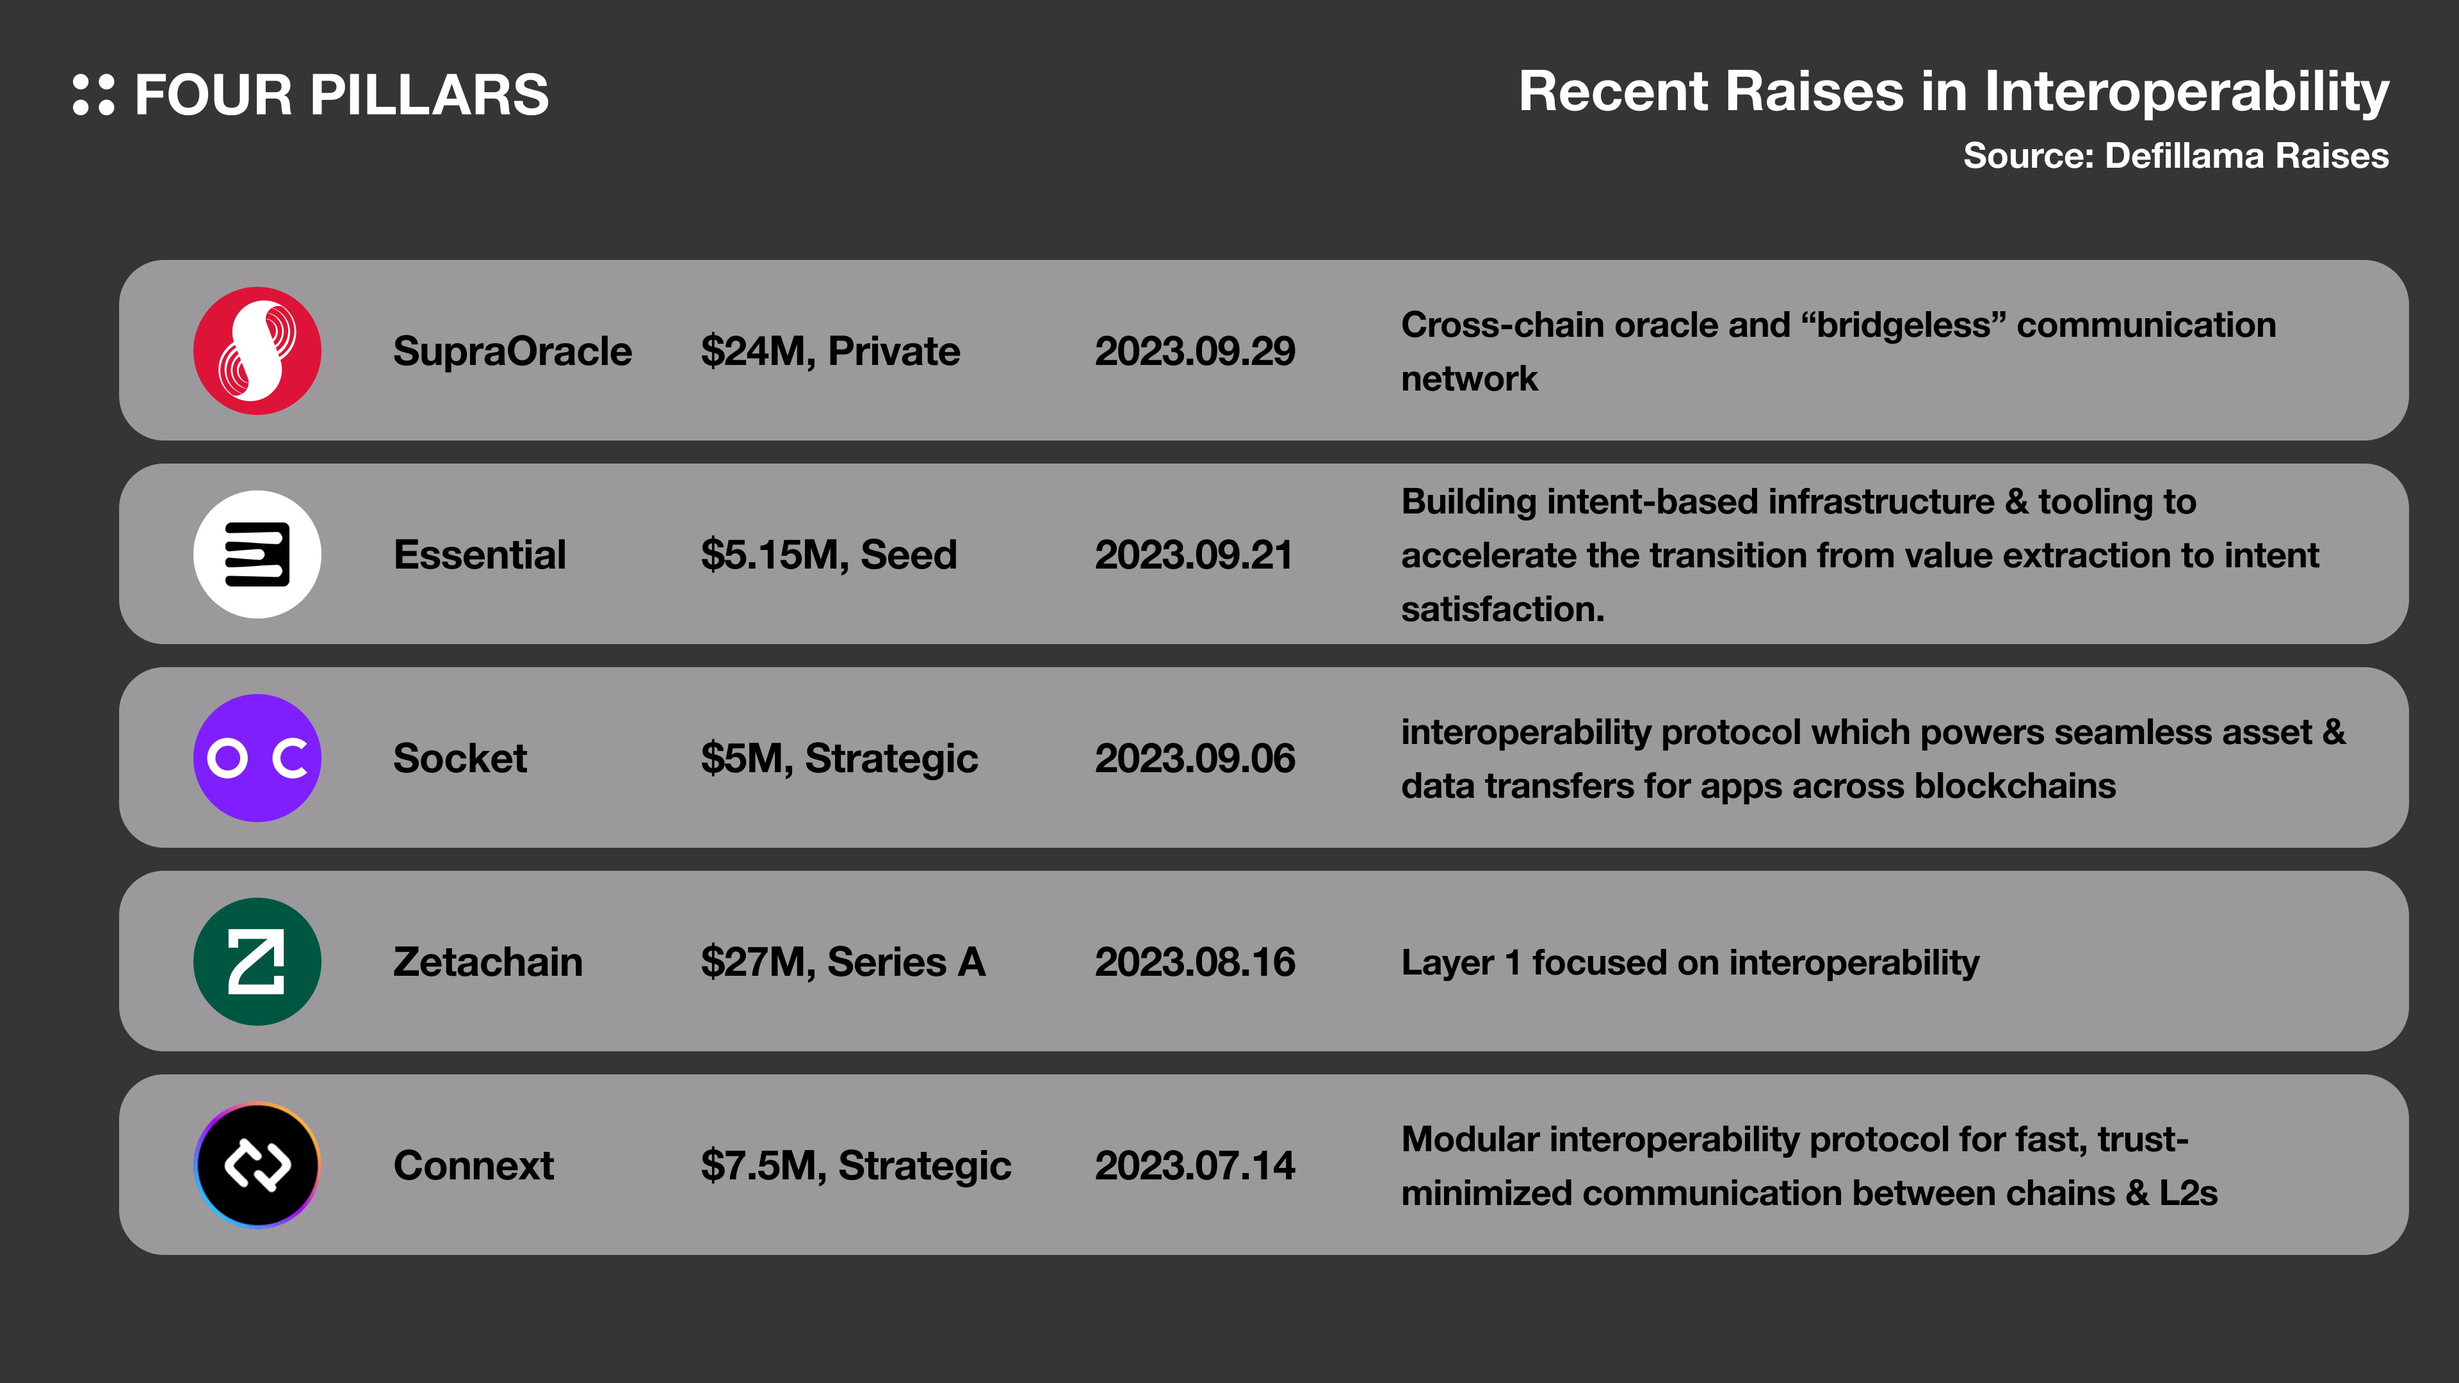Select the Socket project name
Viewport: 2459px width, 1383px height.
click(459, 758)
